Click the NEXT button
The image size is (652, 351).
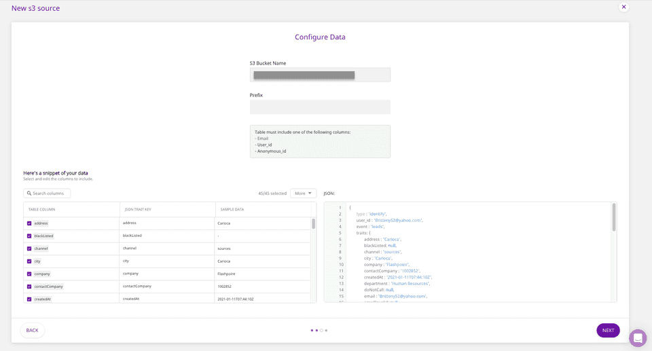(x=608, y=331)
